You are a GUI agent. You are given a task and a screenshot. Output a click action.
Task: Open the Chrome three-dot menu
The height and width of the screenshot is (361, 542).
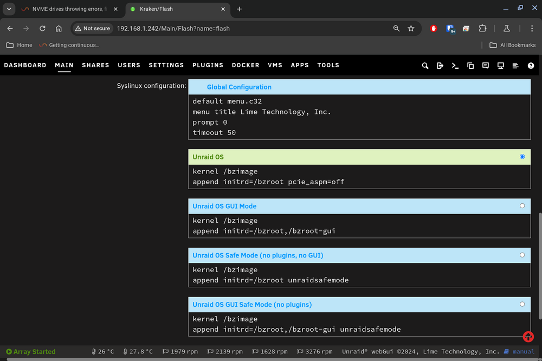[532, 28]
